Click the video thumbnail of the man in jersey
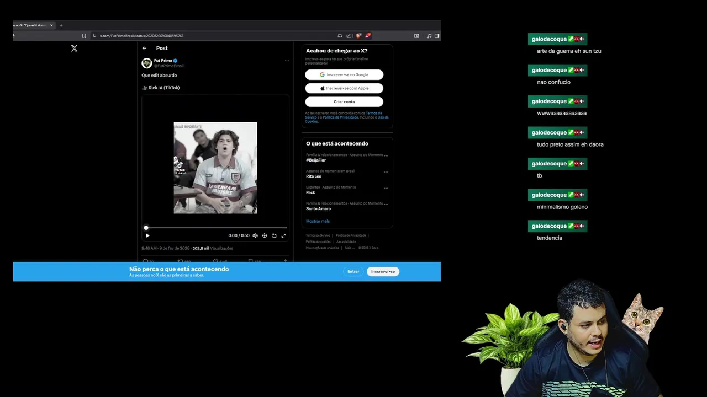Screen dimensions: 707x397 pos(215,168)
